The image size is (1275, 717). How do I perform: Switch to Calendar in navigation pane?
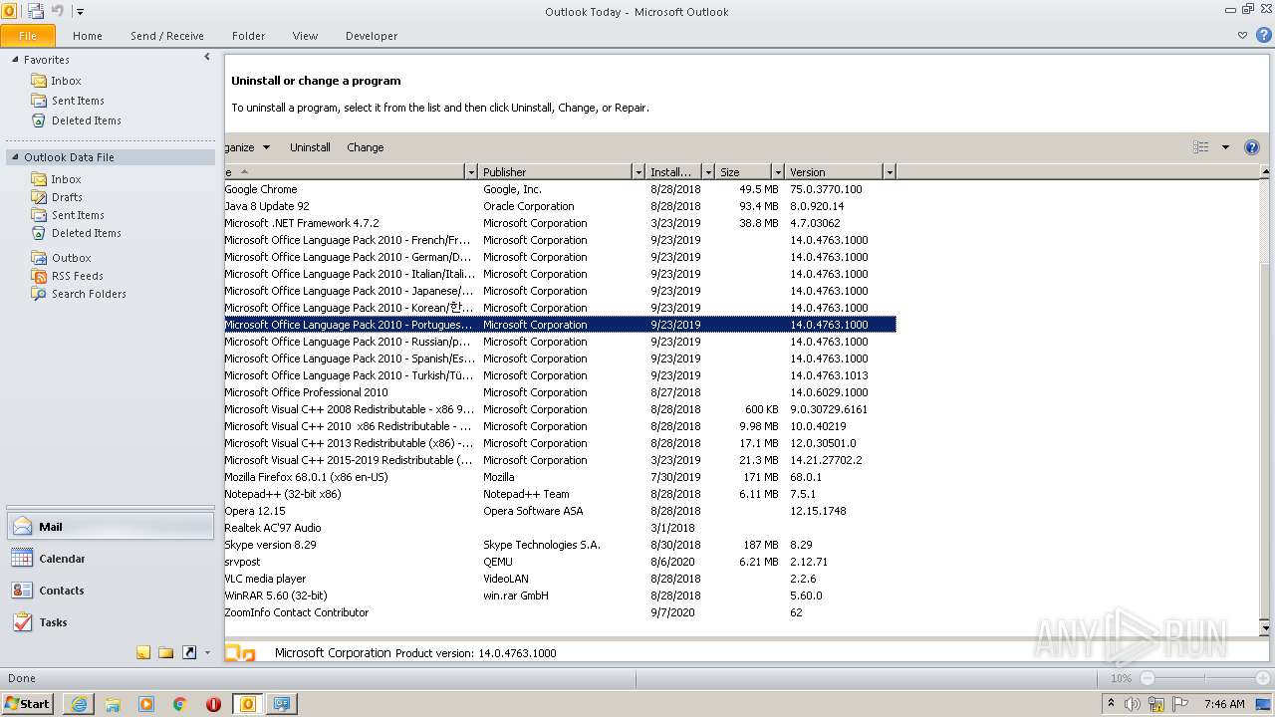point(110,559)
